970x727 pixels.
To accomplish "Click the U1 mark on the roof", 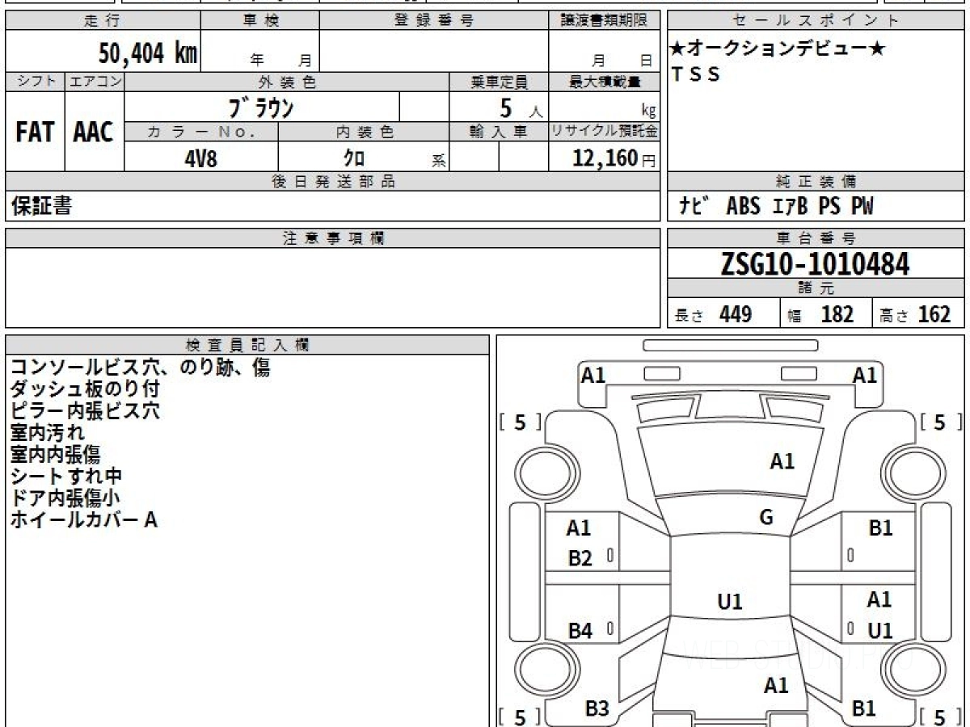I will pos(730,602).
